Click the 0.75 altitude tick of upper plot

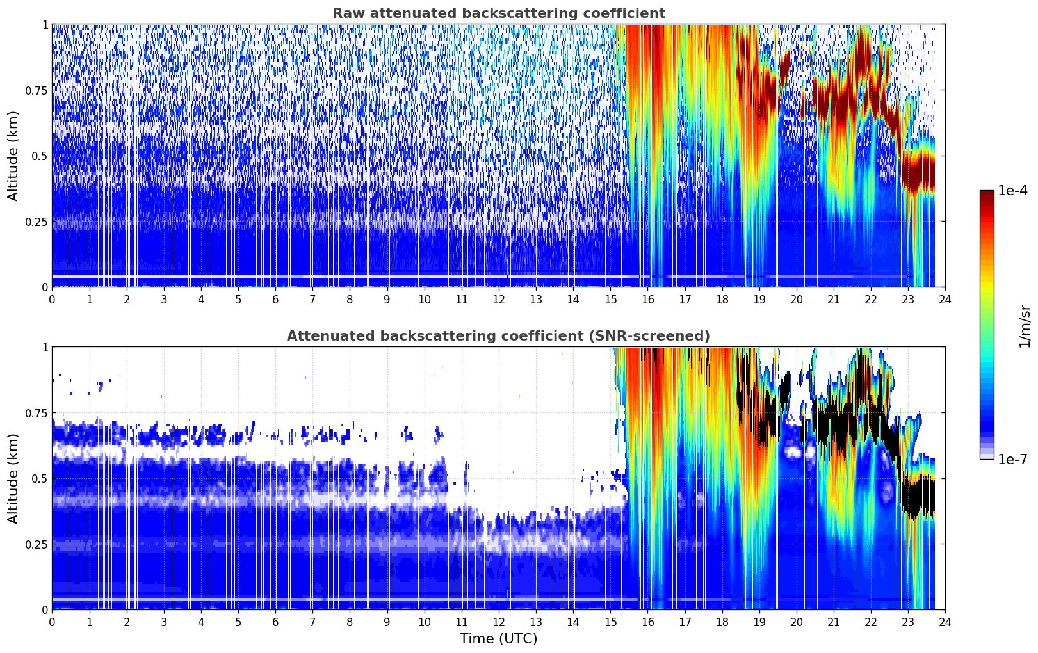[x=36, y=90]
